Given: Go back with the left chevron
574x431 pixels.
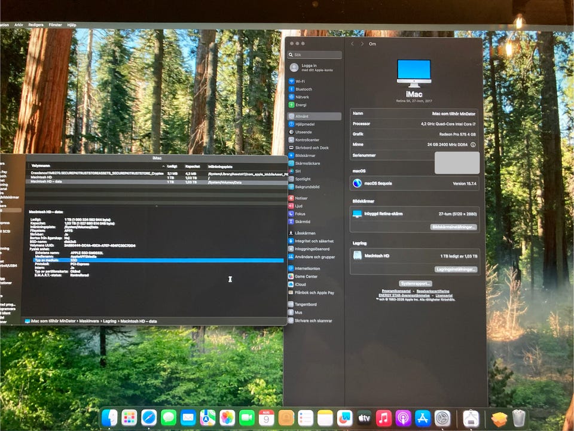Looking at the screenshot, I should pyautogui.click(x=352, y=44).
